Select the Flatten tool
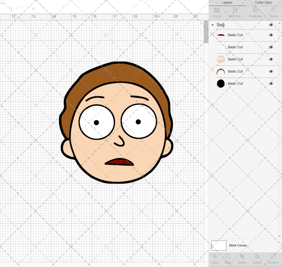Screen dimensions: 282x267 (x=257, y=256)
